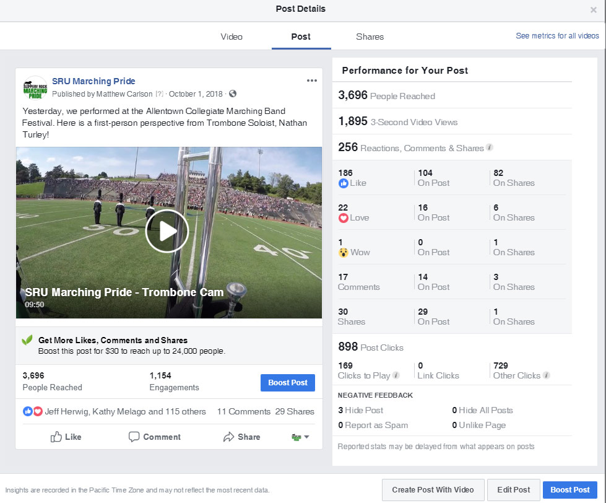Click the public globe audience icon
The width and height of the screenshot is (606, 503).
pos(232,94)
